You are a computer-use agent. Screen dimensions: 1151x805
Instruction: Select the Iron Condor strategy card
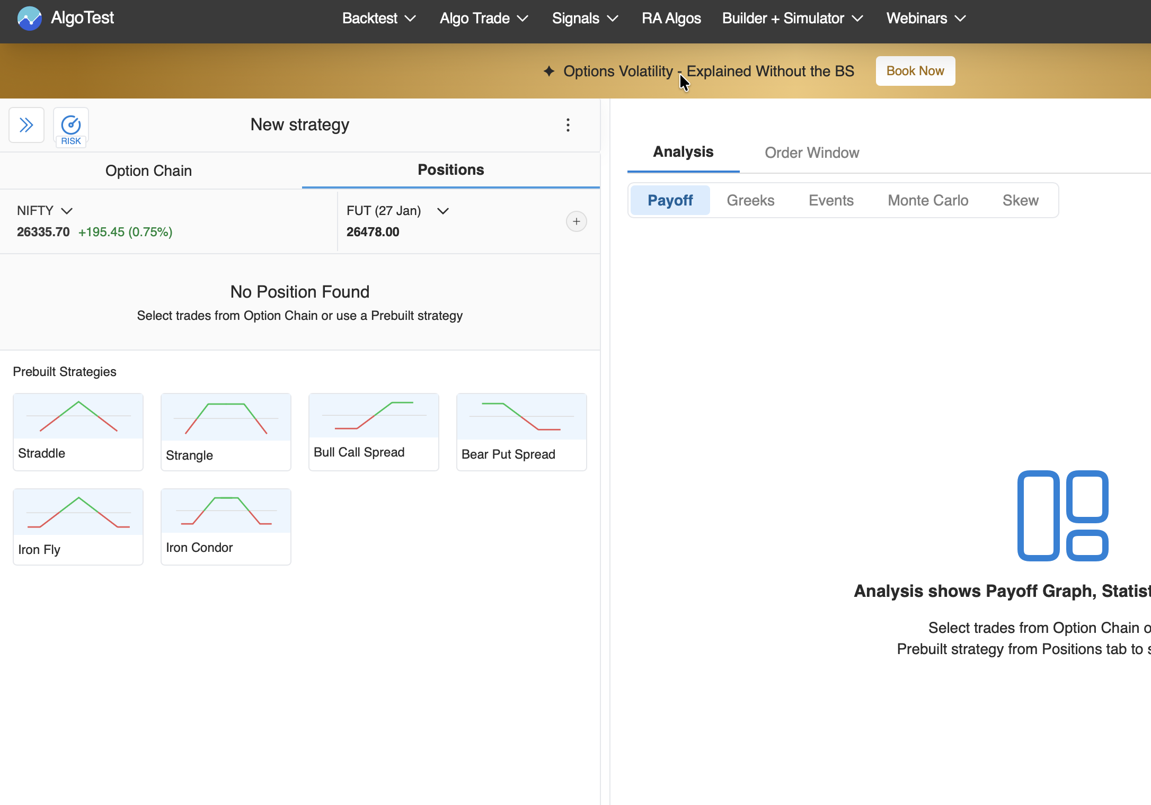(x=226, y=526)
